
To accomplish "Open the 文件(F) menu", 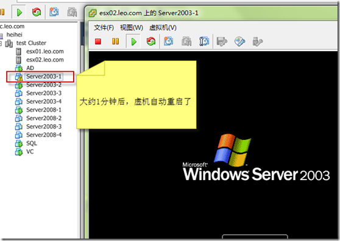I will pyautogui.click(x=104, y=28).
